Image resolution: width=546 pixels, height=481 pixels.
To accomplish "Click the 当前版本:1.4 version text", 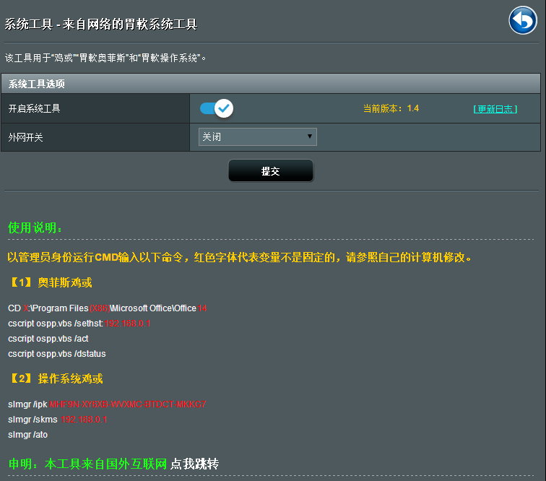I will click(391, 108).
